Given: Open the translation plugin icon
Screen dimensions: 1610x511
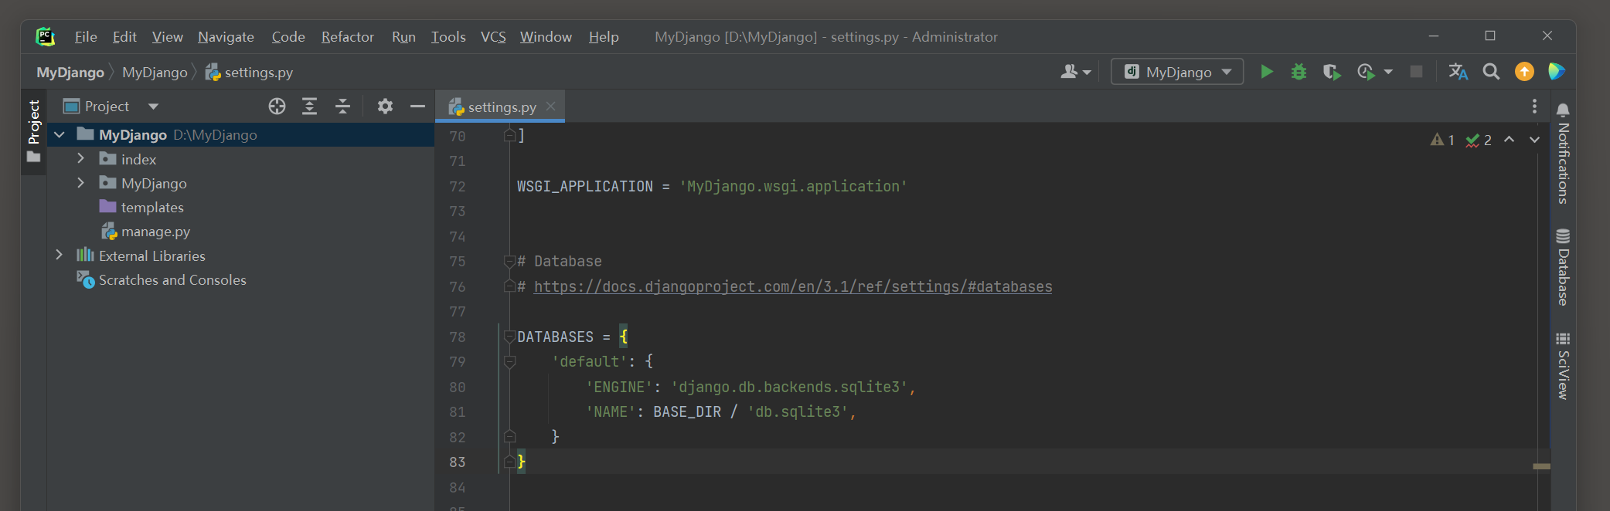Looking at the screenshot, I should tap(1458, 72).
